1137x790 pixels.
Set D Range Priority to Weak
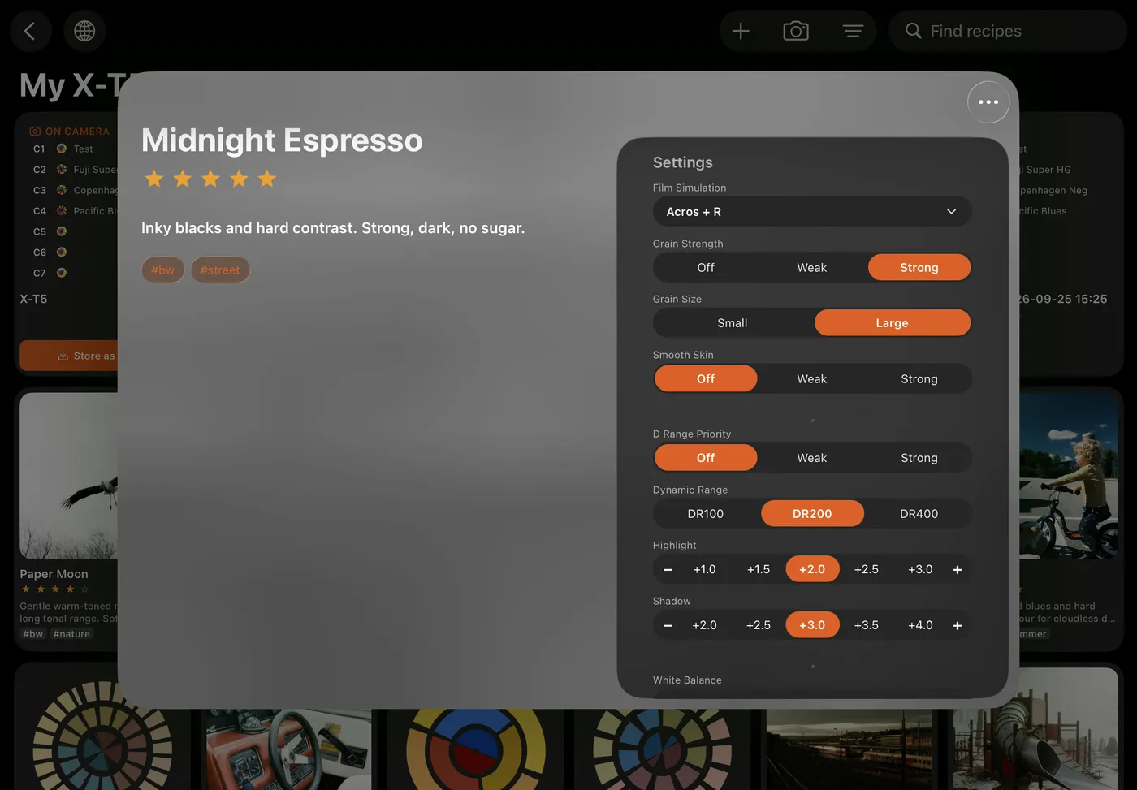point(812,458)
